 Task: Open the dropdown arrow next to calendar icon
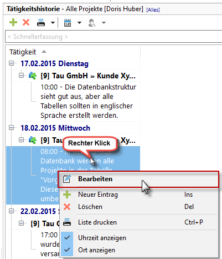click(x=79, y=23)
